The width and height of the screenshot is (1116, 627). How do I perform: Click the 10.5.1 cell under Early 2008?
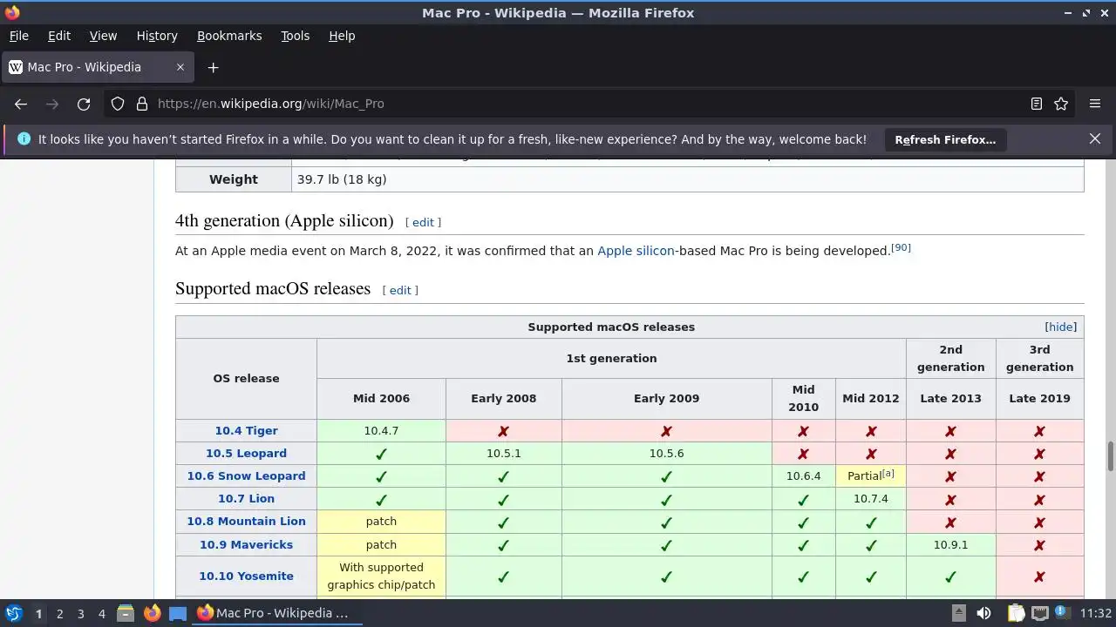(504, 453)
